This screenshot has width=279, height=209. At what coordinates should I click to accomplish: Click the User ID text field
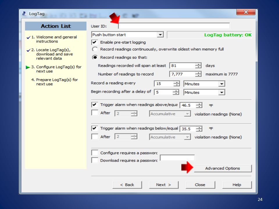coord(174,26)
